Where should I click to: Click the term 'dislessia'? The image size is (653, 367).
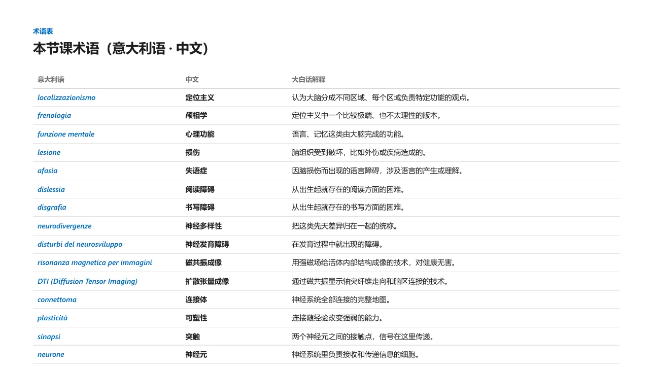point(51,189)
